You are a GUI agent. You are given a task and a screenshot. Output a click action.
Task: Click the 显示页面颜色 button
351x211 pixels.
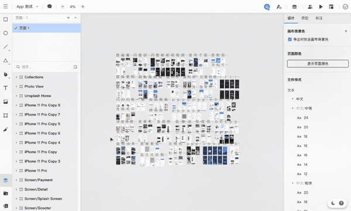318,64
